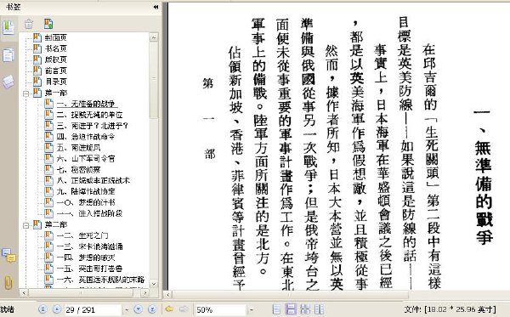
Task: Select bookmark 一〇、梦想的计书
Action: [86, 202]
